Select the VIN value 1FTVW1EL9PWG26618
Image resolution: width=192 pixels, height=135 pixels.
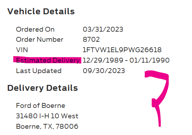(122, 50)
